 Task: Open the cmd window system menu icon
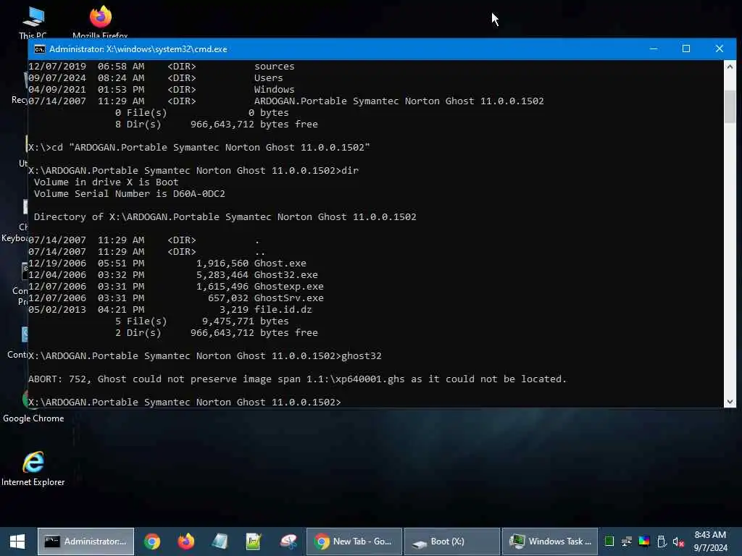tap(40, 49)
